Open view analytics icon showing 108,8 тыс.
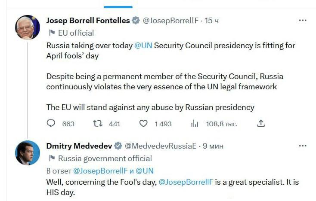 (195, 124)
